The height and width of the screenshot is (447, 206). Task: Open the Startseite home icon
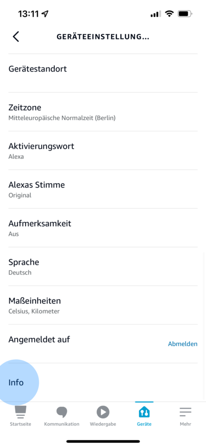[x=21, y=412]
